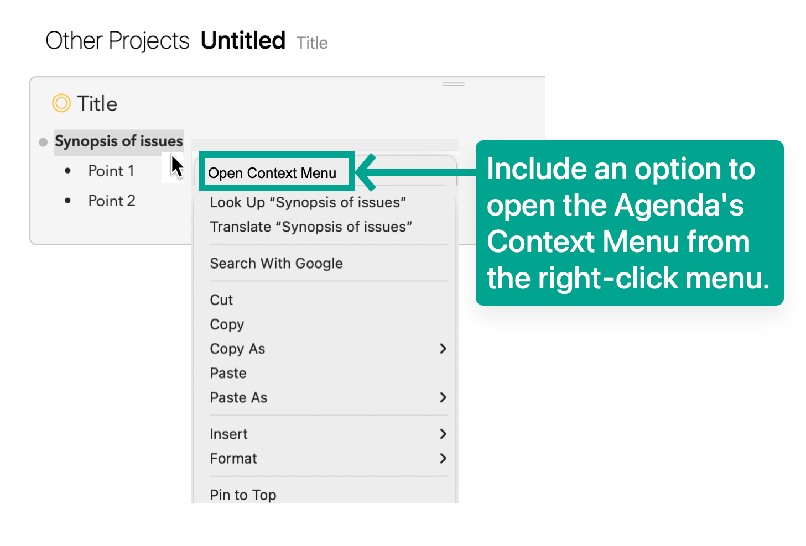The width and height of the screenshot is (806, 546).
Task: Click Paste in the context menu
Action: pyautogui.click(x=228, y=373)
